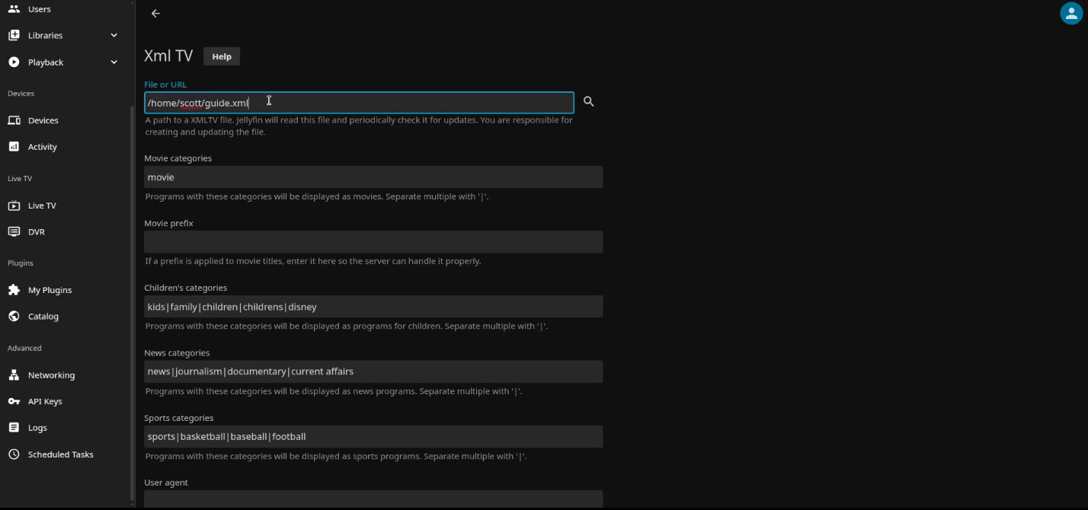Click the My Plugins puzzle icon
Viewport: 1088px width, 510px height.
tap(14, 290)
